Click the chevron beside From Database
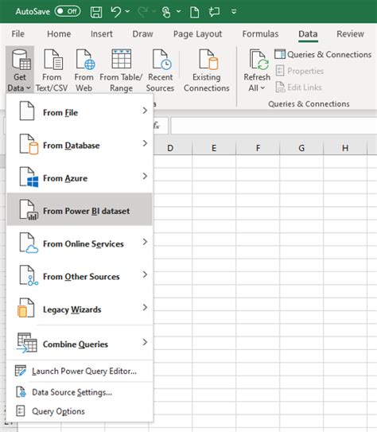Image resolution: width=377 pixels, height=432 pixels. coord(145,143)
